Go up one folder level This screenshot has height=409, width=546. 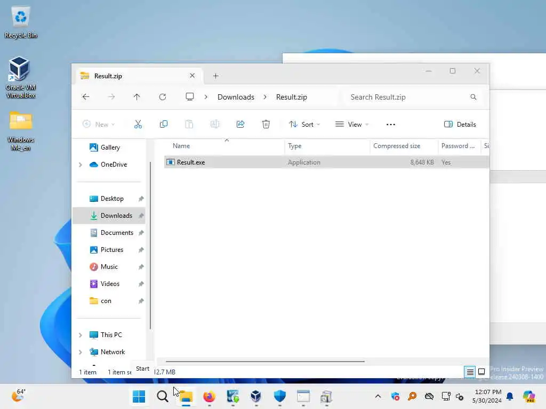pos(137,97)
